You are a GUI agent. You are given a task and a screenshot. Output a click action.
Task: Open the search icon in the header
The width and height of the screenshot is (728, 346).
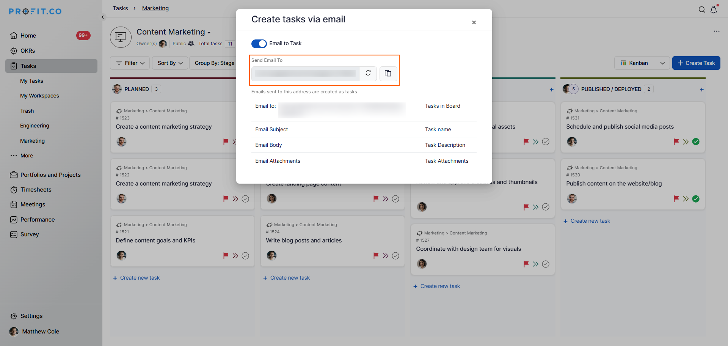point(702,9)
